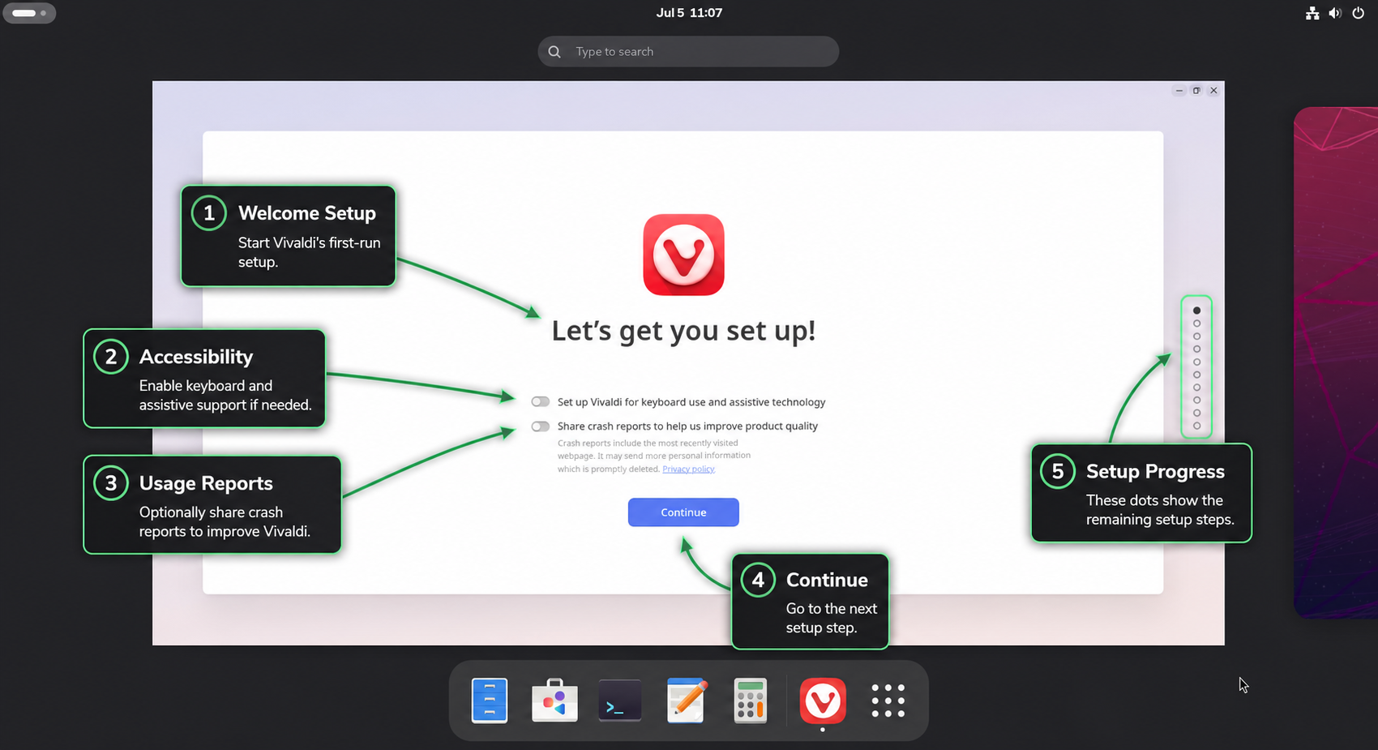Click the workspace indicator pill at top-left

(29, 13)
